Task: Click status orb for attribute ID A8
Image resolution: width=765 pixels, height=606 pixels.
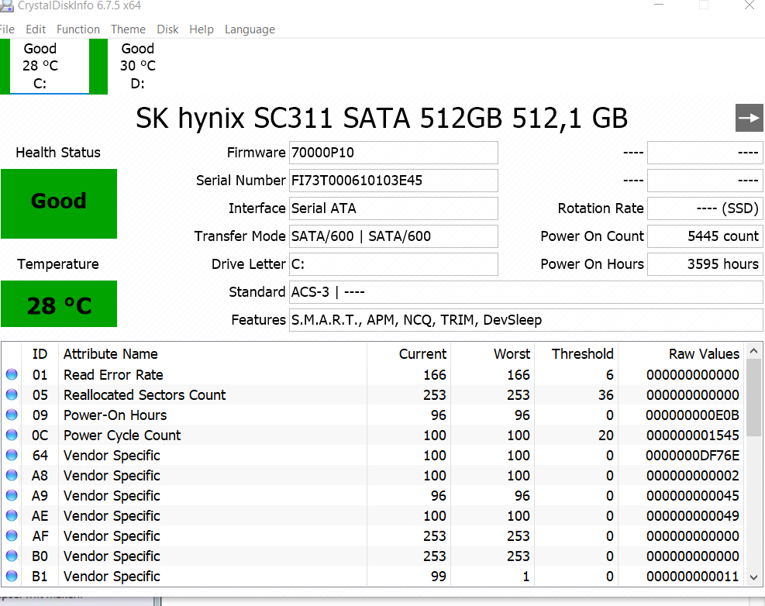Action: (12, 475)
